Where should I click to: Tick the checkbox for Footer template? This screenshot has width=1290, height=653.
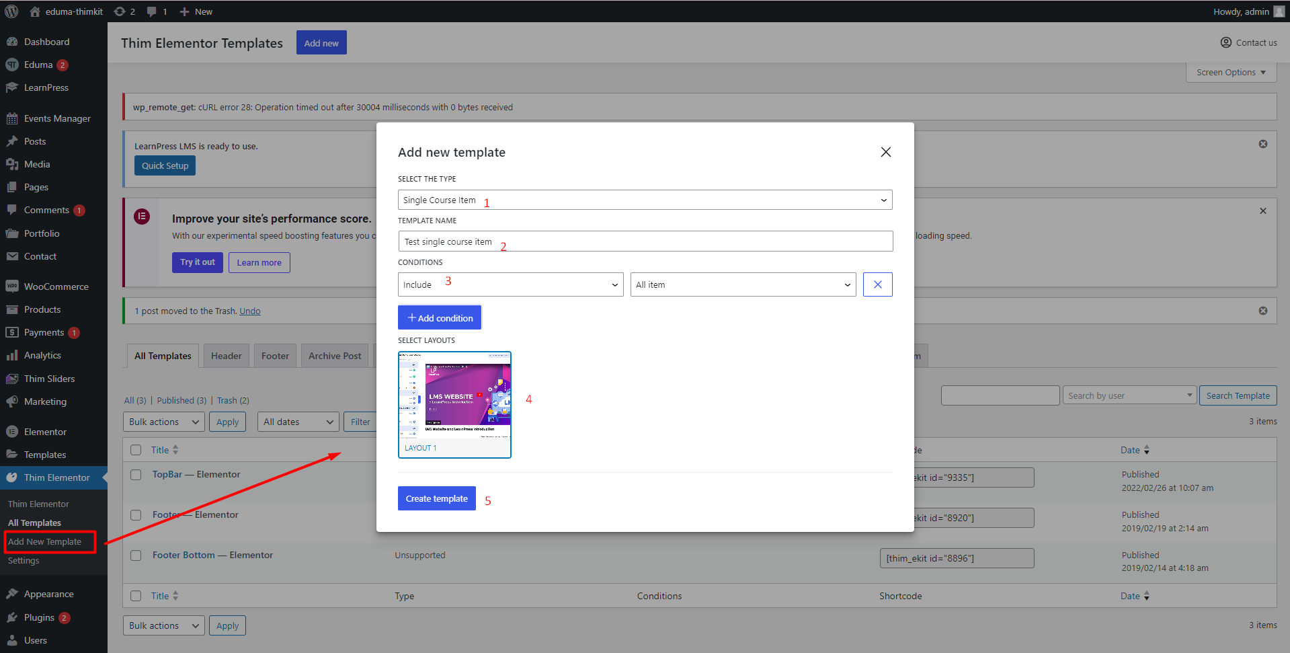tap(136, 515)
